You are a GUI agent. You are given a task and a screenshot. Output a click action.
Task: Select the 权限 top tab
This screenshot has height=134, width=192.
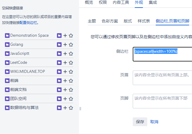(x=103, y=2)
